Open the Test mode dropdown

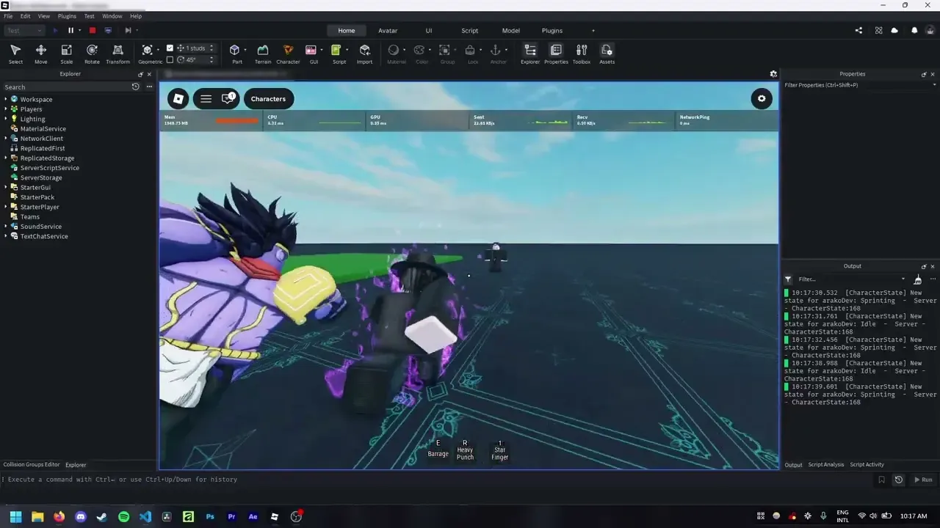click(x=24, y=30)
